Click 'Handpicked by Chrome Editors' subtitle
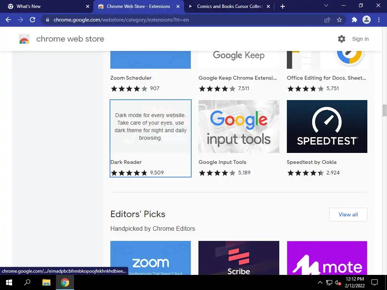 click(x=153, y=228)
